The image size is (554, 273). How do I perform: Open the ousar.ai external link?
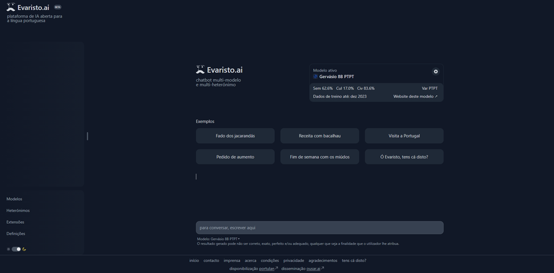pos(315,269)
